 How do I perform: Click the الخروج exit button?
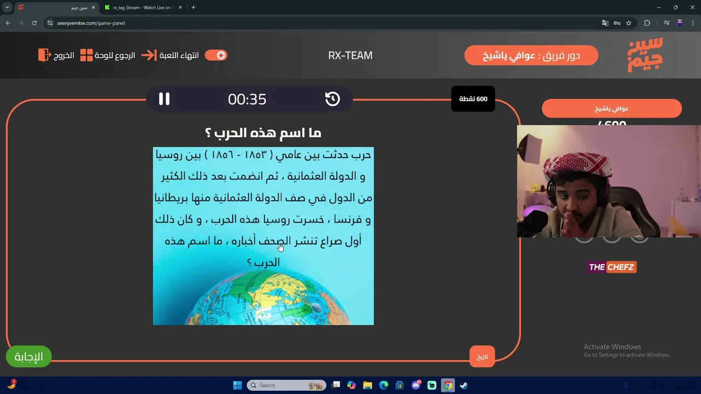[x=56, y=55]
